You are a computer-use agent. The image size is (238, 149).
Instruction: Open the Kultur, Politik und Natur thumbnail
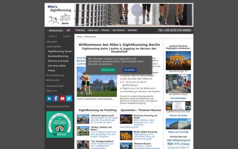pos(83,131)
